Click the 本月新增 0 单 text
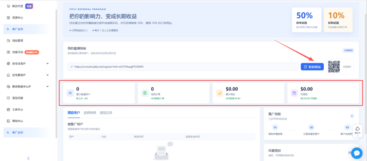Image resolution: width=367 pixels, height=161 pixels. [x=157, y=98]
